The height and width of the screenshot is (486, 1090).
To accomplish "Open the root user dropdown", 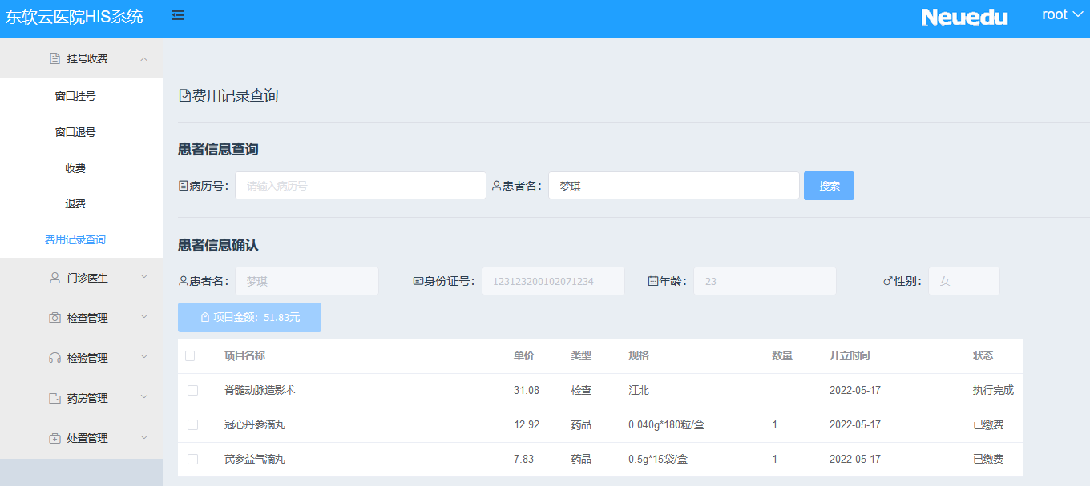I will 1062,15.
